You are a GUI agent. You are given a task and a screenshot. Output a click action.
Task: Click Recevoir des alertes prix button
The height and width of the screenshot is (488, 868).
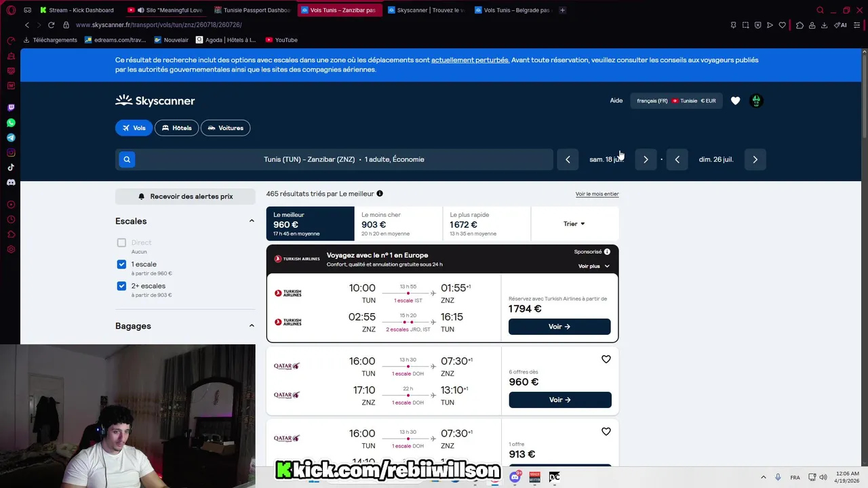point(185,197)
